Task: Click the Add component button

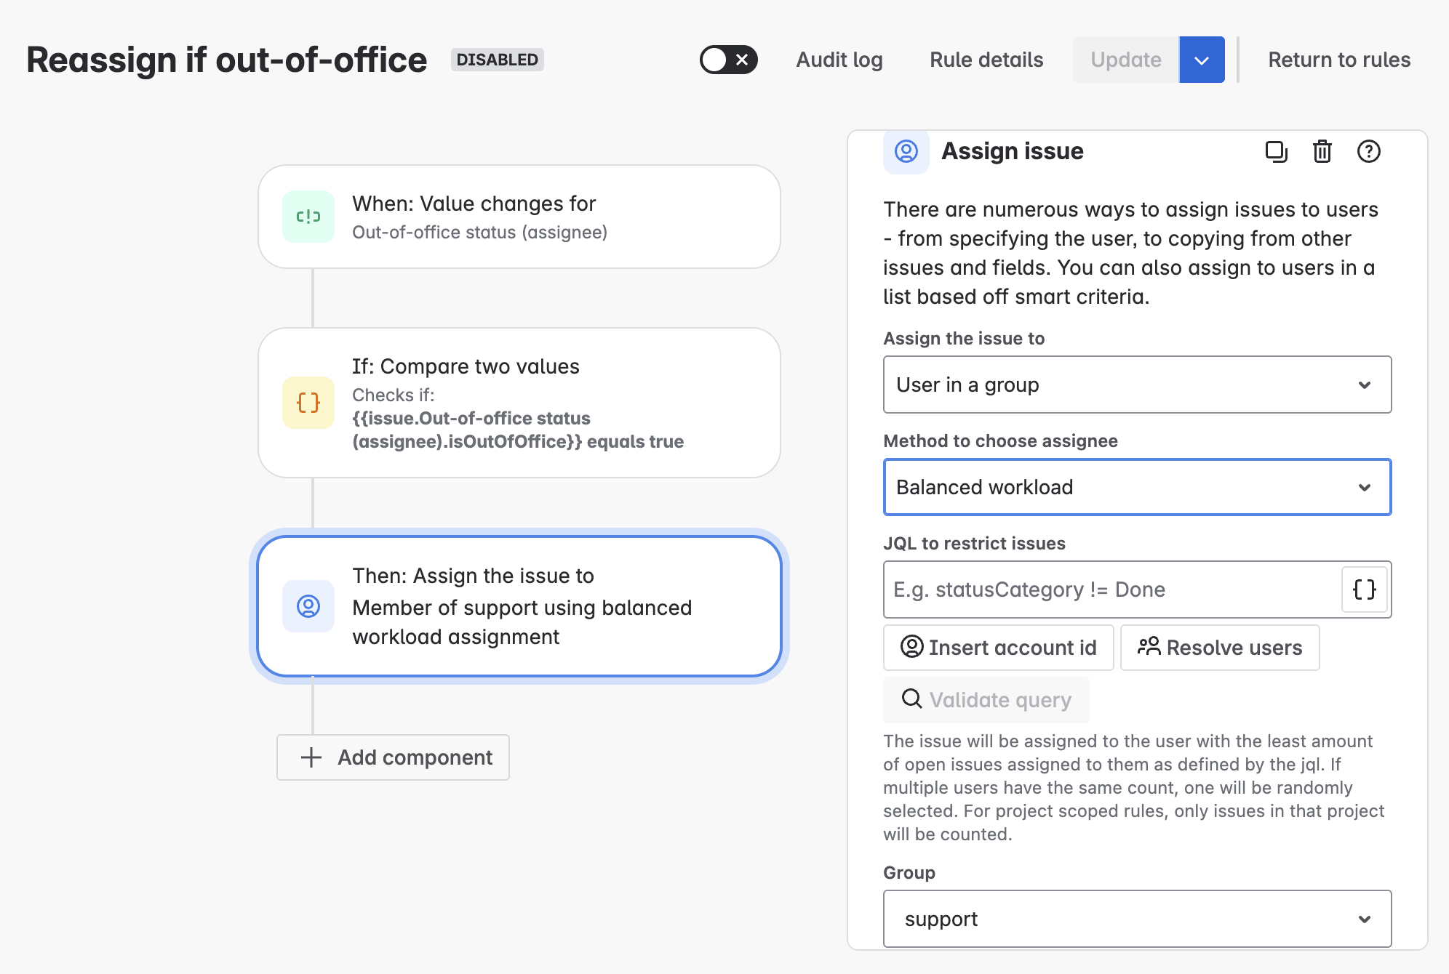Action: click(x=393, y=757)
